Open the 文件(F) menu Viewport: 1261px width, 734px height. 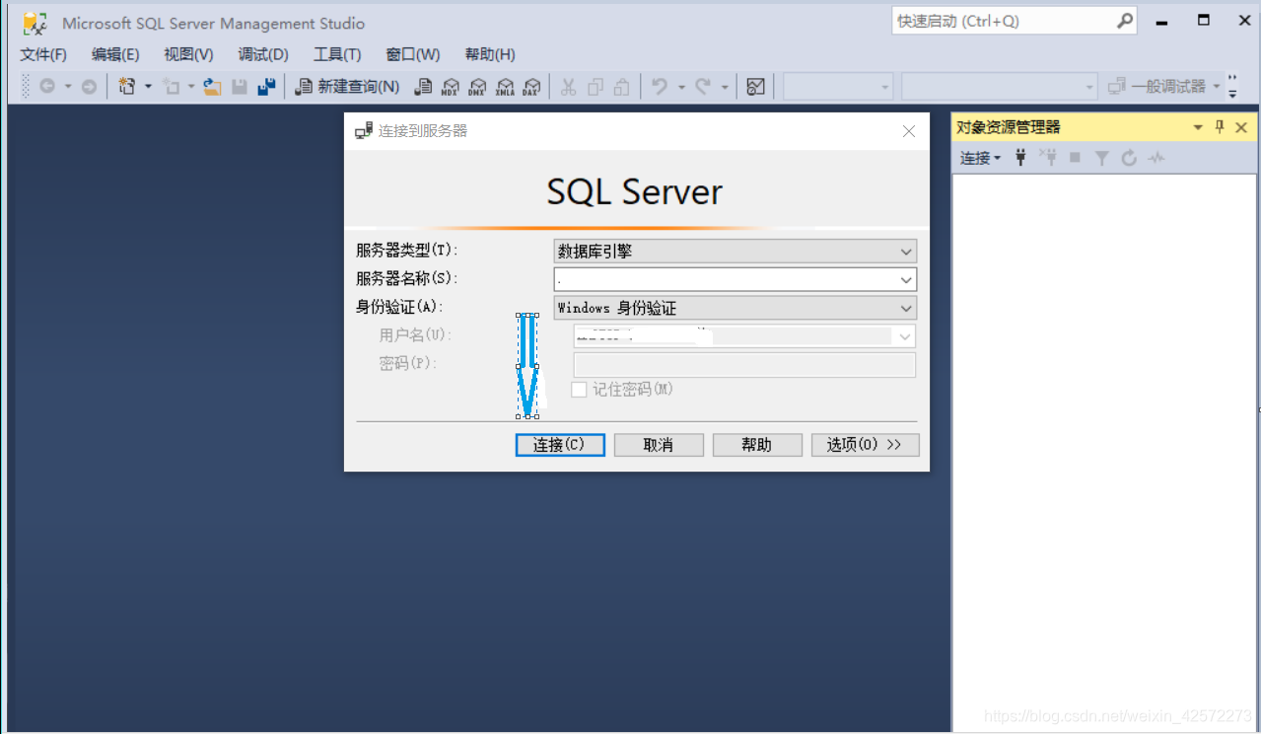tap(43, 54)
